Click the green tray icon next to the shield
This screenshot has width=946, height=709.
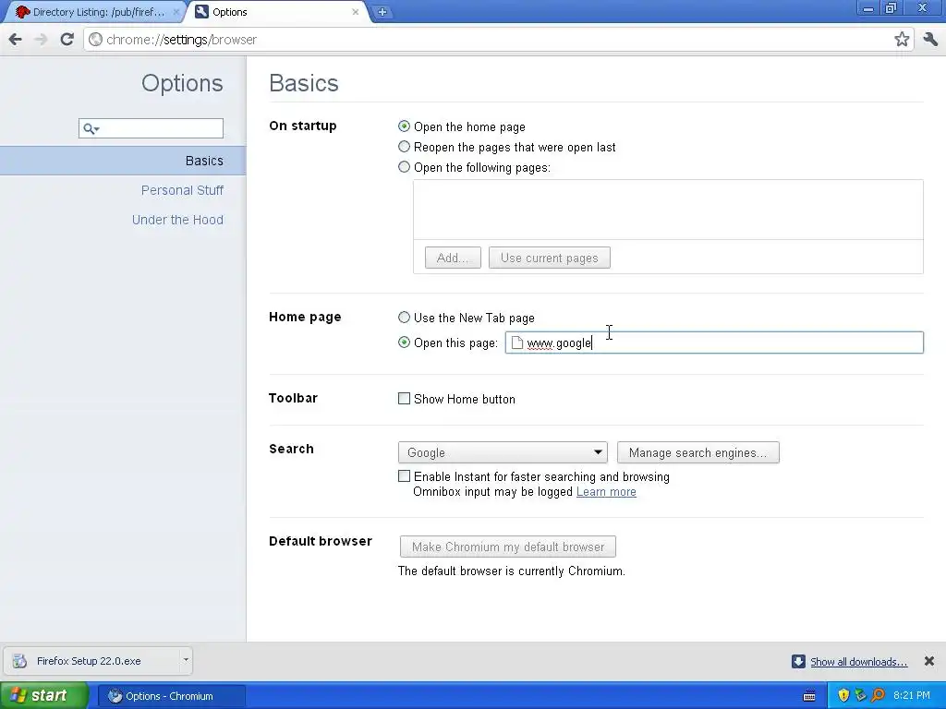860,696
